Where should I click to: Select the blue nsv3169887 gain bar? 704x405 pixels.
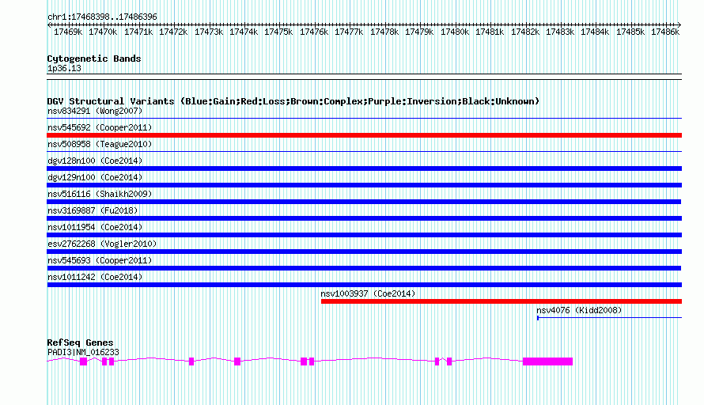364,218
